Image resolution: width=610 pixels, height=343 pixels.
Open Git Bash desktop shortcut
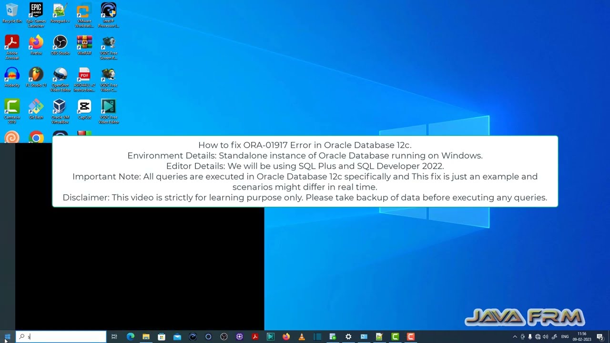click(36, 109)
